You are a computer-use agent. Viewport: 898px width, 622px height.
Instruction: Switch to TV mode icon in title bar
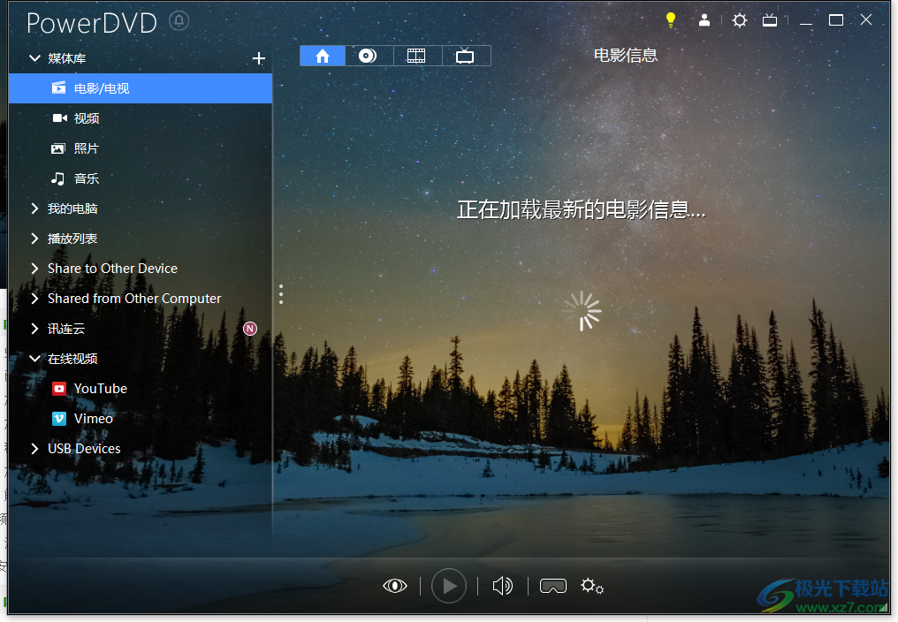point(770,20)
